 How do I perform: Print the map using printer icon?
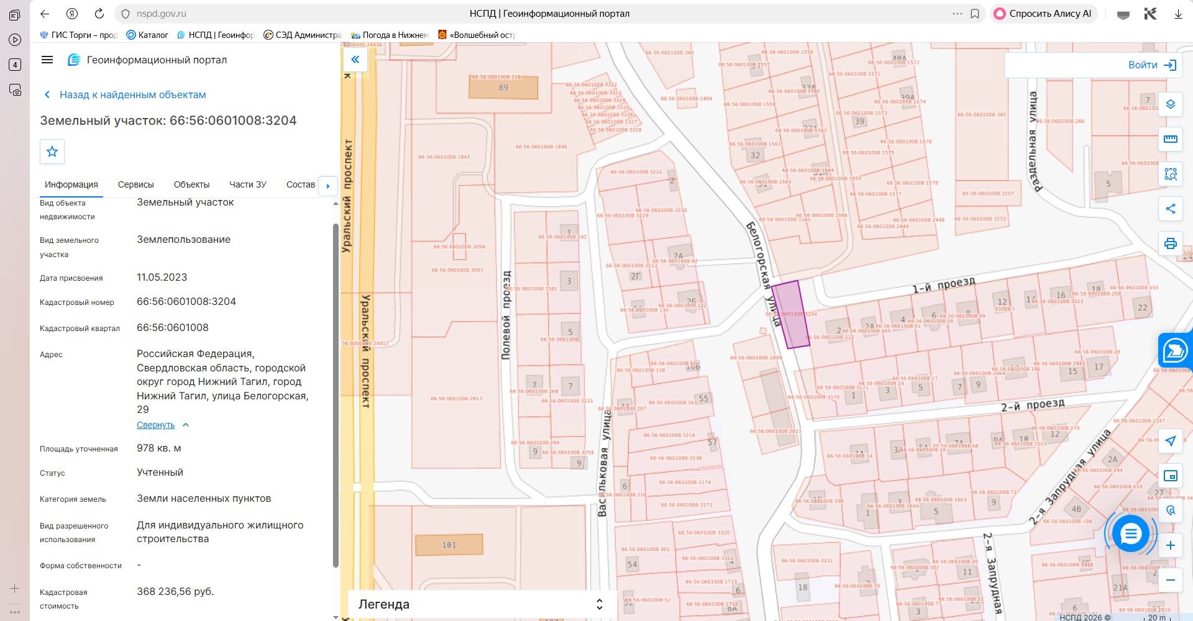coord(1171,243)
